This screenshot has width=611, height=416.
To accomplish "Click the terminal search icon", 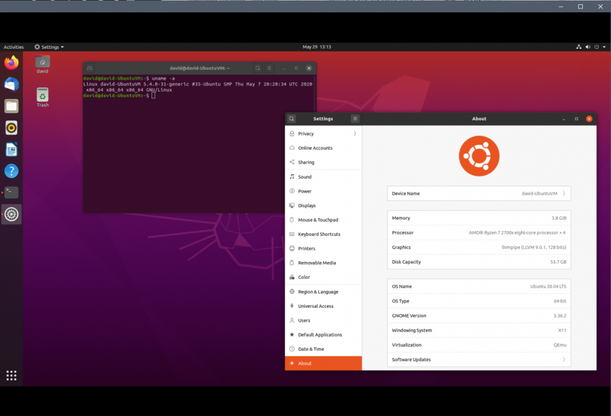I will pos(258,68).
